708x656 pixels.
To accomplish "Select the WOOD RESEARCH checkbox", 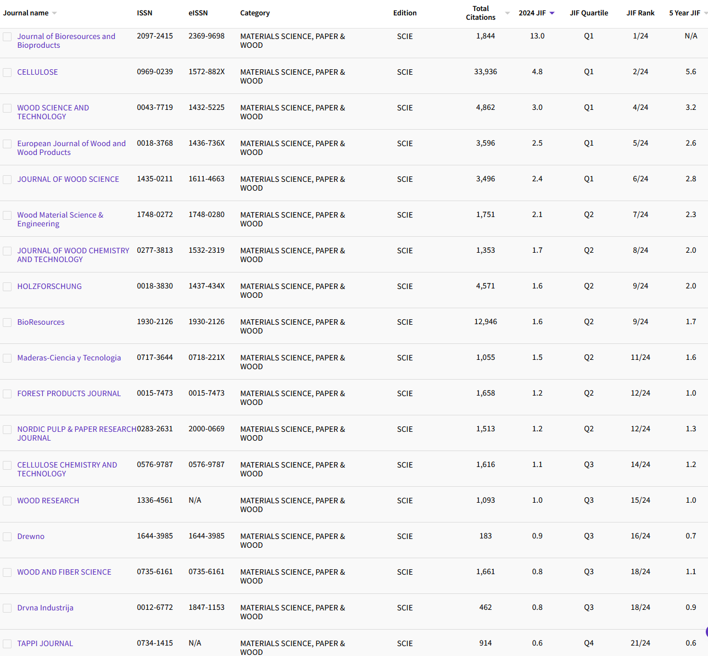I will click(x=7, y=501).
